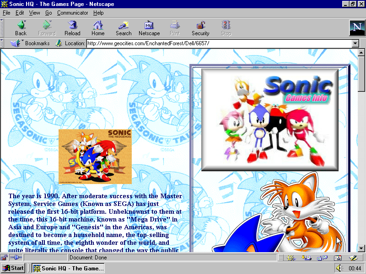This screenshot has width=366, height=274.
Task: Open My Netscape from the toolbar
Action: pos(149,28)
